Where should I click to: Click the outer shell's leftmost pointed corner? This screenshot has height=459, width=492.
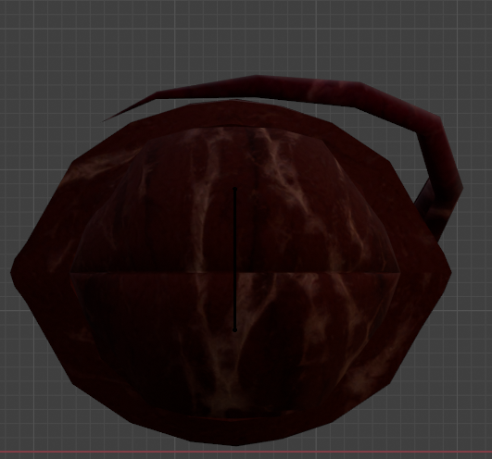click(x=13, y=272)
